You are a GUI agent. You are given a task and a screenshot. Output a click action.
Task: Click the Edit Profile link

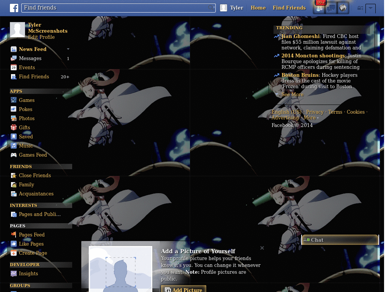[x=41, y=37]
